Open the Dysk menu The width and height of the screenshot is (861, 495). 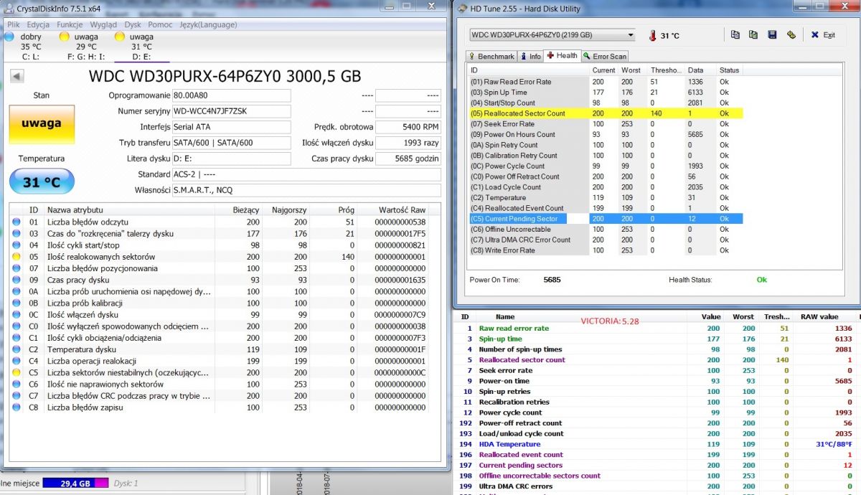(133, 24)
